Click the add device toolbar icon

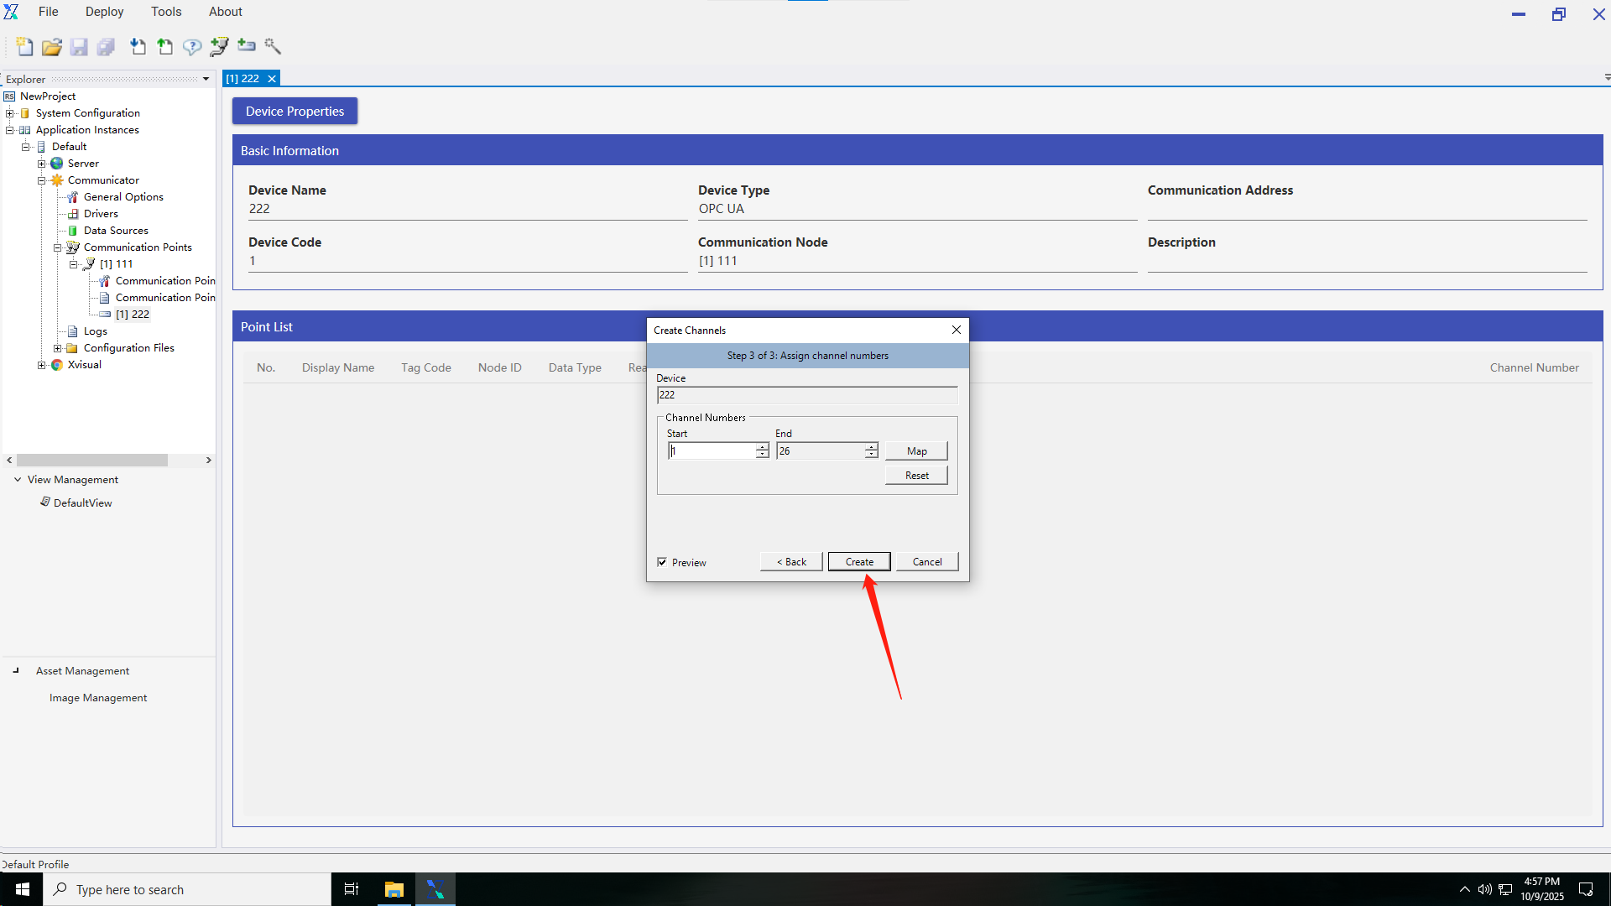[247, 45]
